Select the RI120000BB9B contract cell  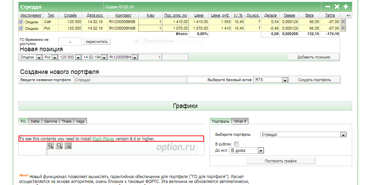(x=123, y=22)
